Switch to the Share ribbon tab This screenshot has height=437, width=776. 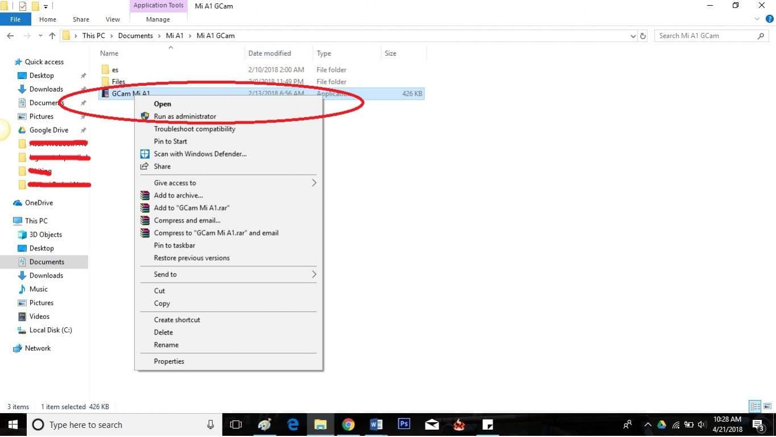point(81,19)
